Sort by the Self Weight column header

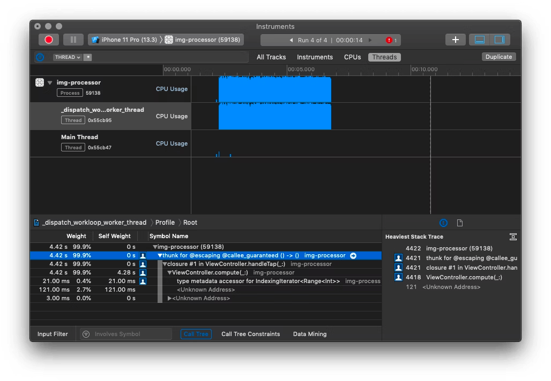tap(114, 236)
